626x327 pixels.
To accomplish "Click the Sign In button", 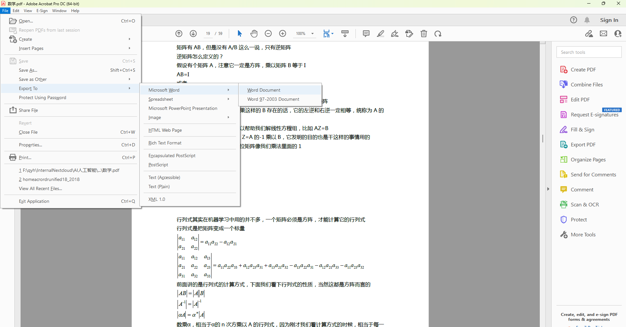I will pyautogui.click(x=609, y=20).
